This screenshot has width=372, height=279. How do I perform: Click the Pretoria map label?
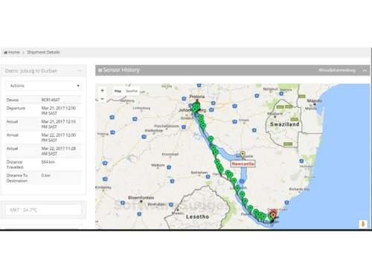click(x=197, y=97)
